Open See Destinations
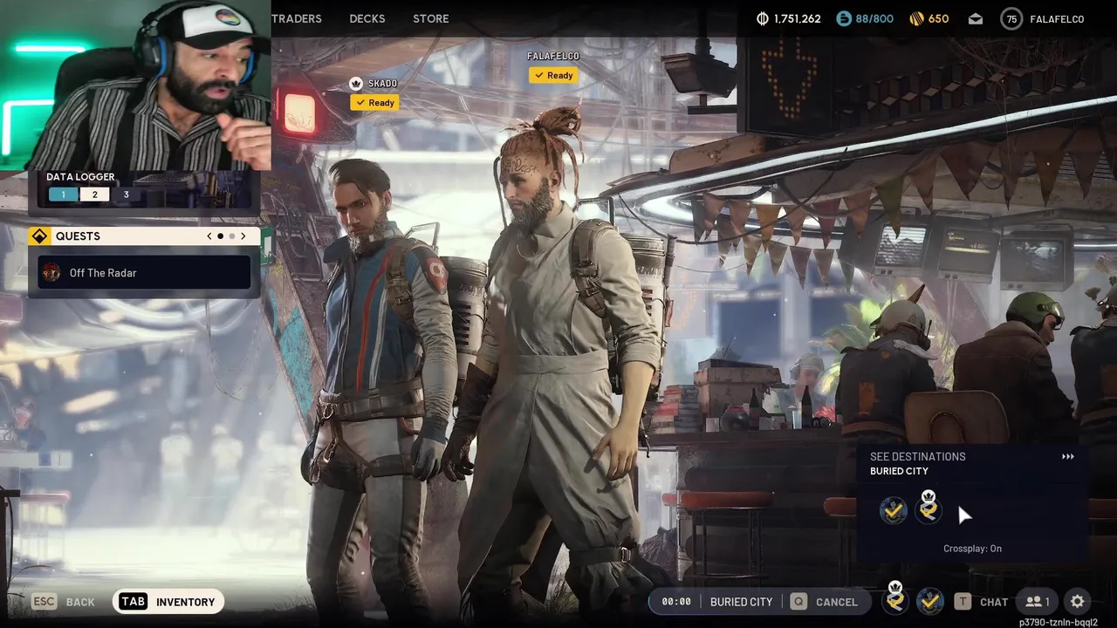Image resolution: width=1117 pixels, height=628 pixels. (917, 456)
